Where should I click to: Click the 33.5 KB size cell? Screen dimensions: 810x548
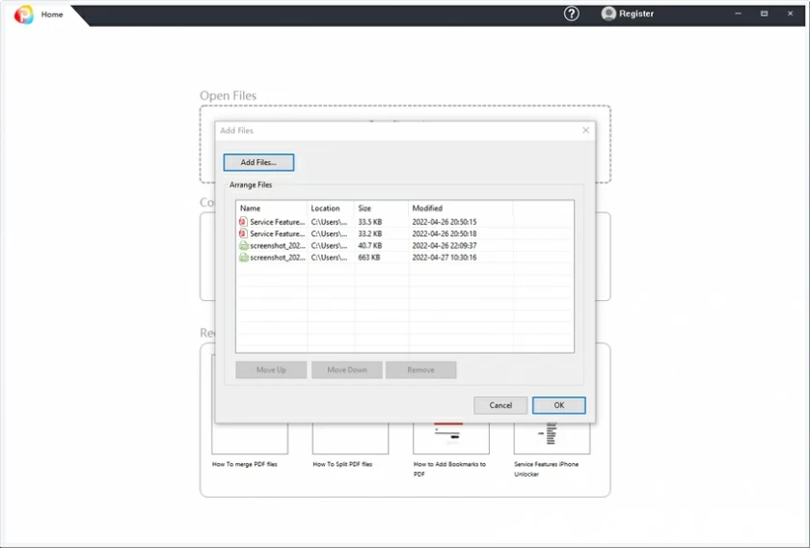[370, 222]
